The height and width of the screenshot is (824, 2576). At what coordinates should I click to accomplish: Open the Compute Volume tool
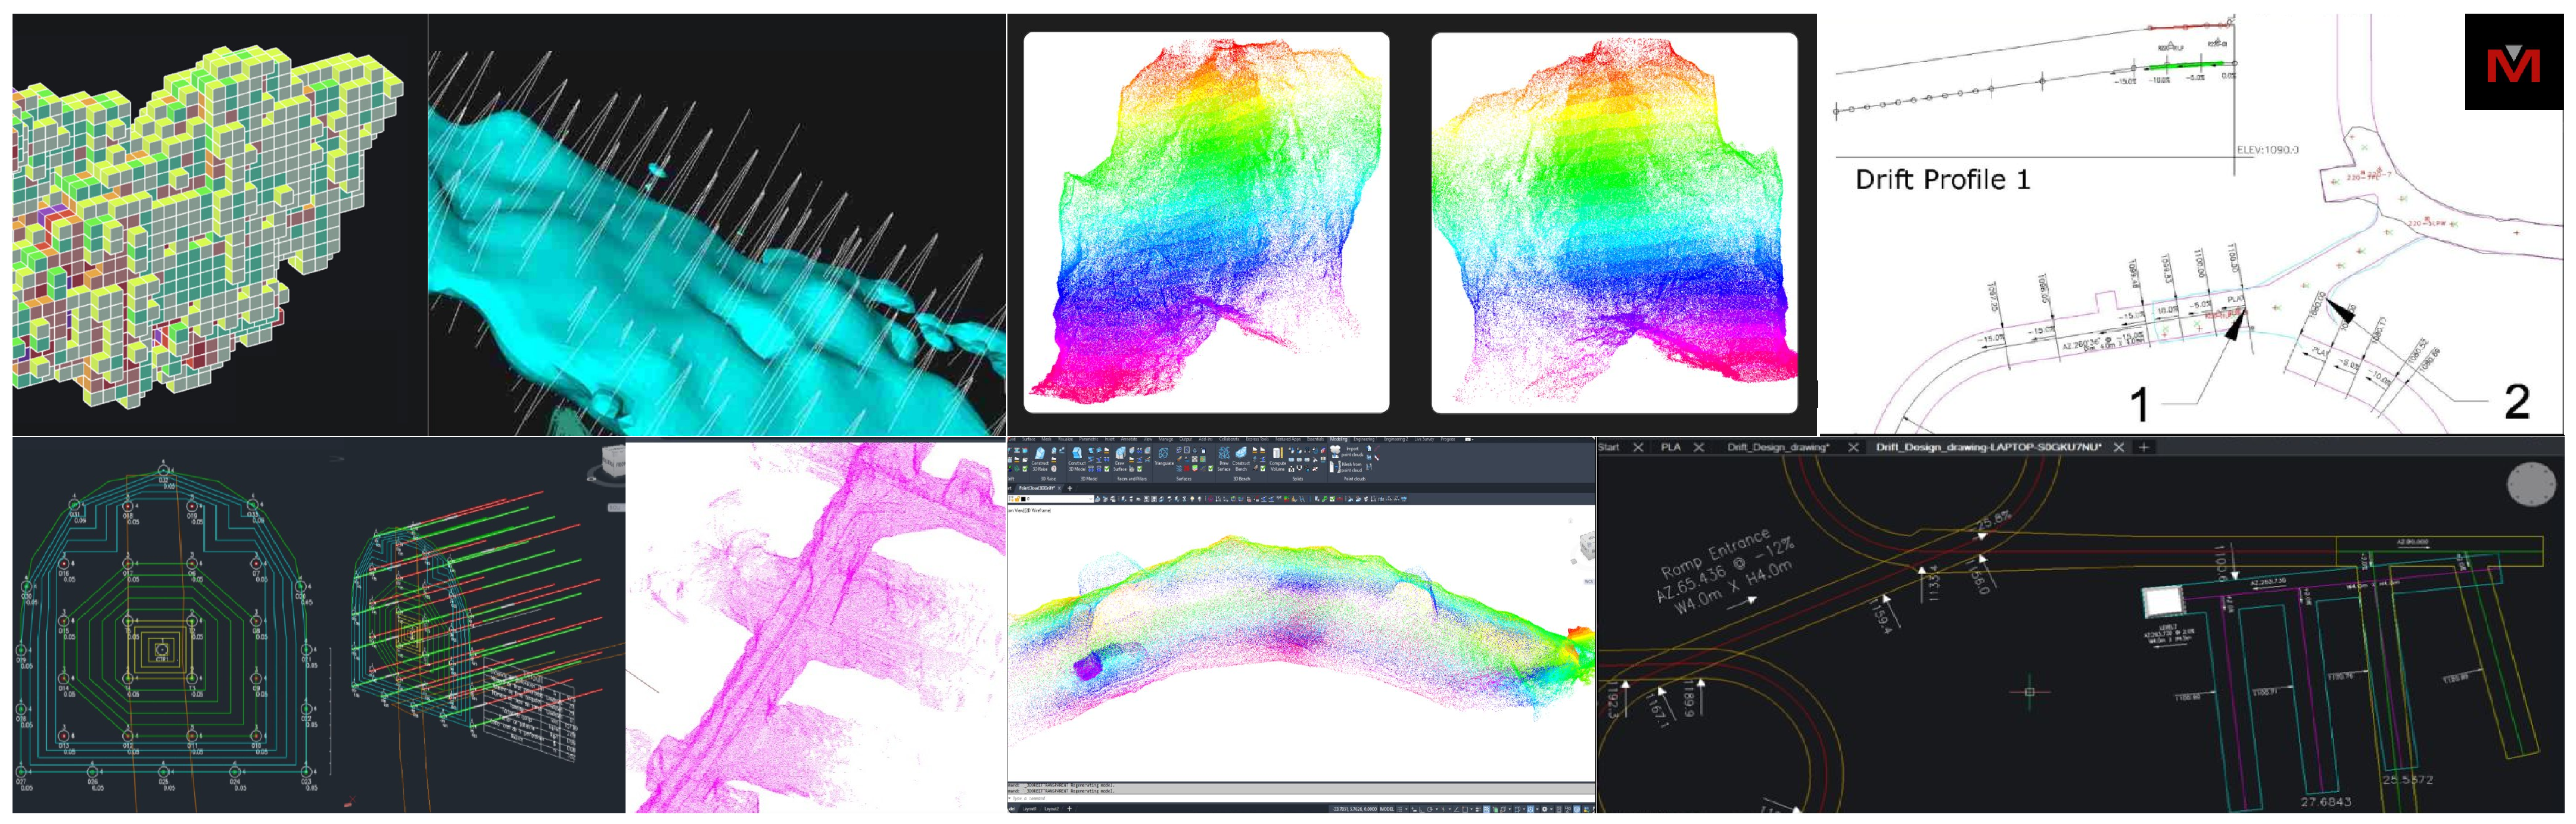coord(1278,454)
